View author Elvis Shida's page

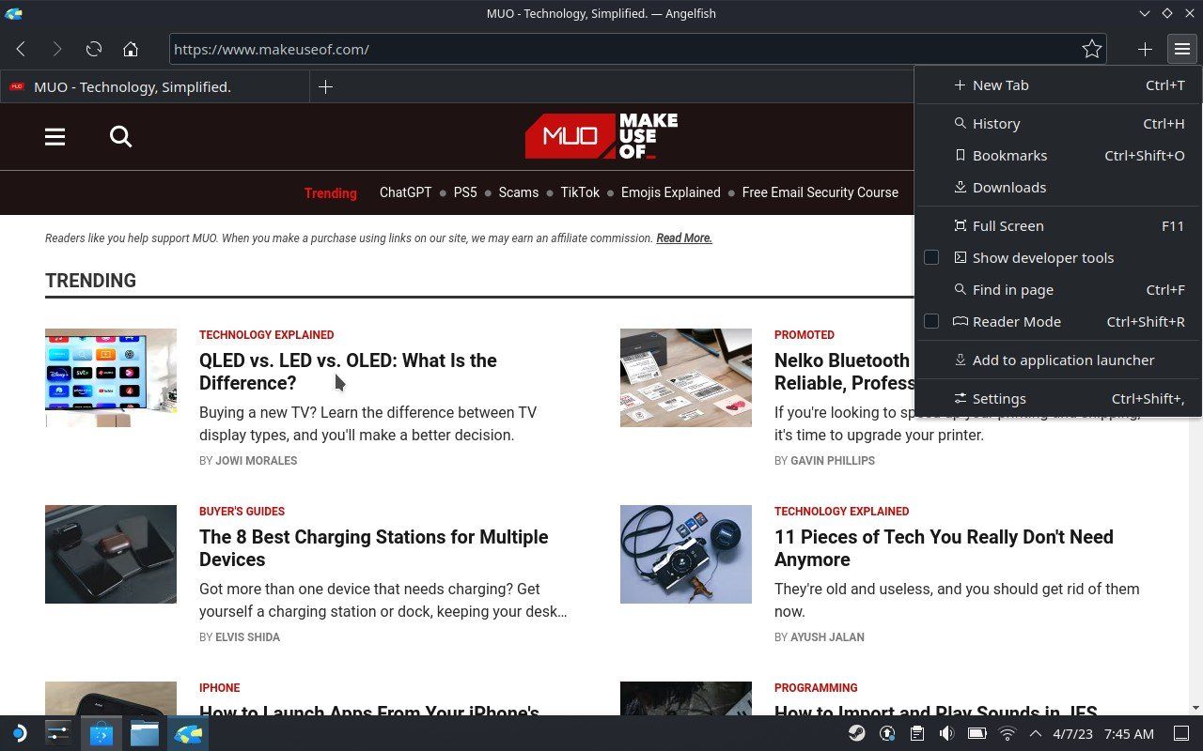(248, 637)
